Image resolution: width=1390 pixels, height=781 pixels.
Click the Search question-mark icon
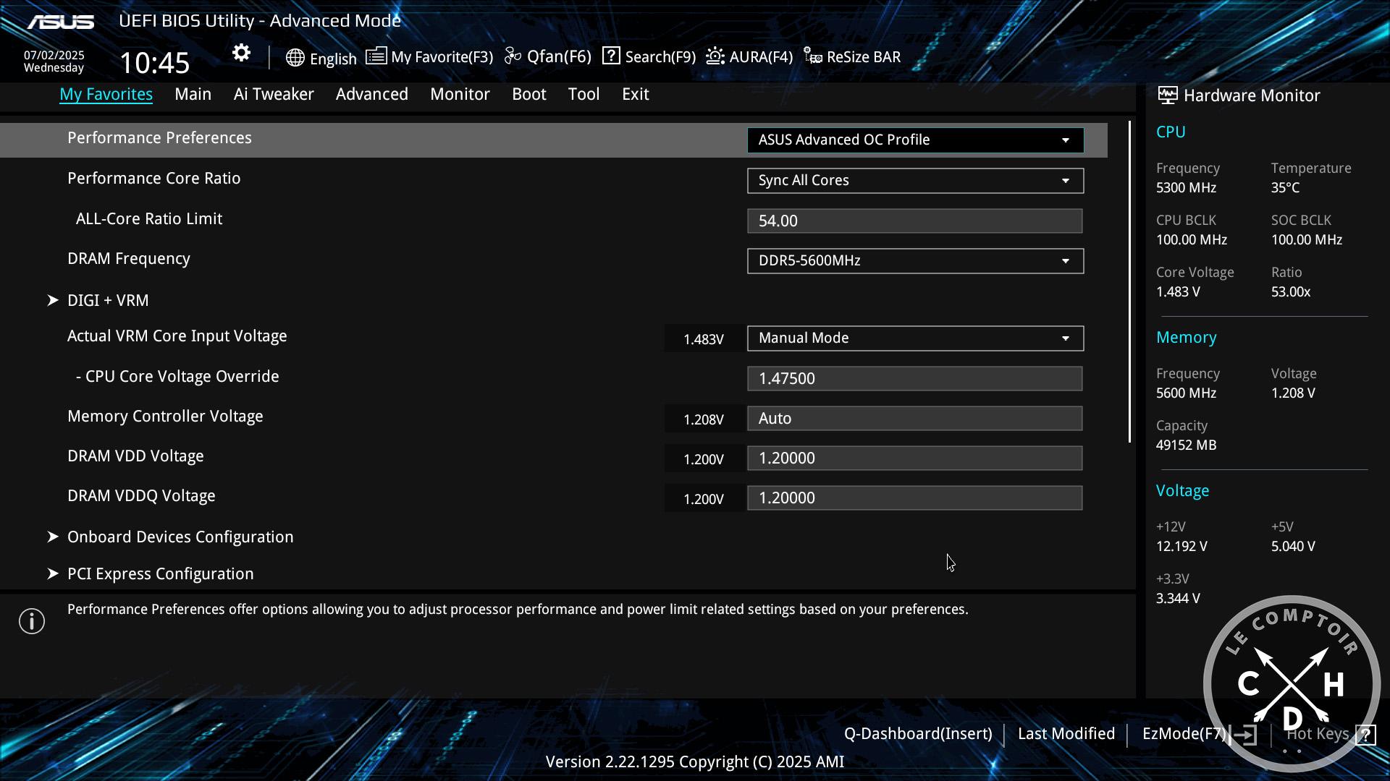(611, 56)
